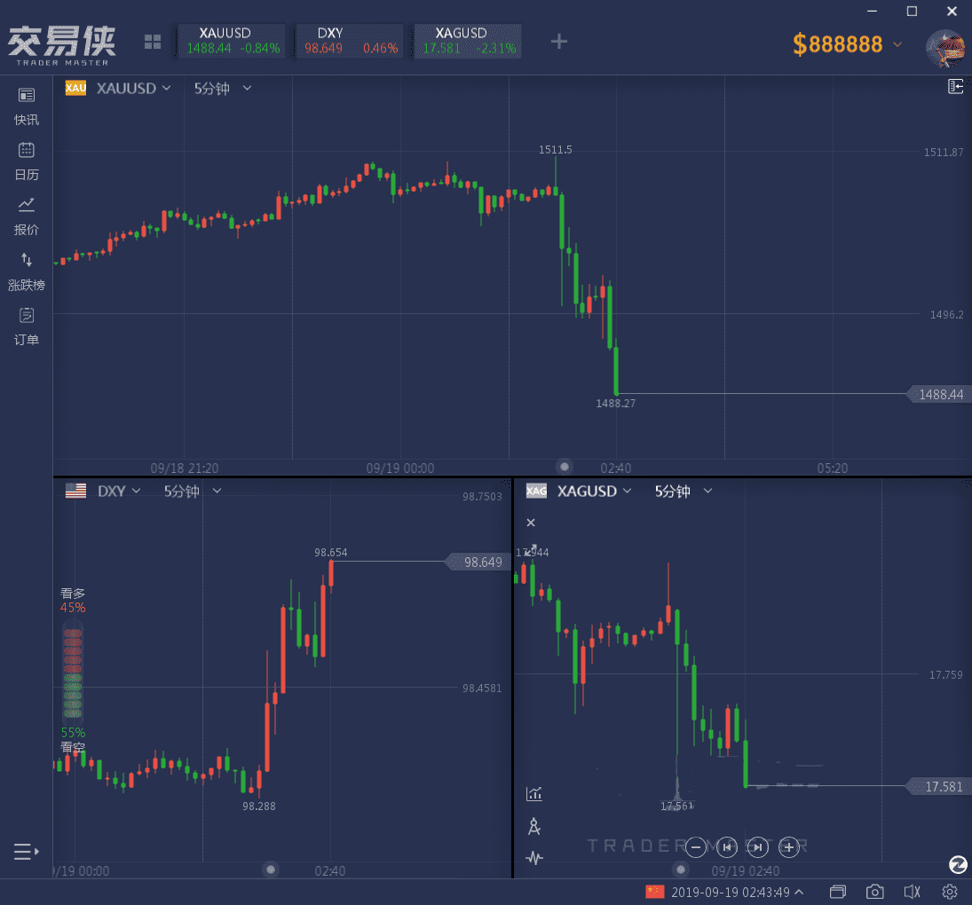
Task: Open the DXY chart's 5分钟 timeframe dropdown
Action: click(192, 492)
